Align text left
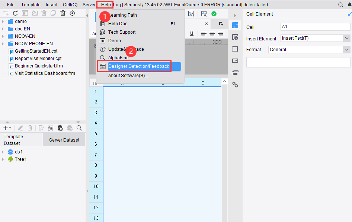 point(204,34)
